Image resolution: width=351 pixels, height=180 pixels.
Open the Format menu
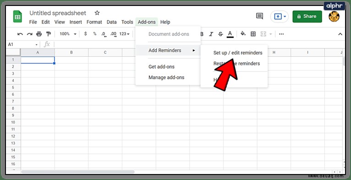[x=94, y=22]
